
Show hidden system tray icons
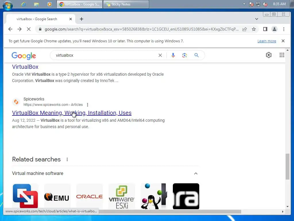[244, 4]
